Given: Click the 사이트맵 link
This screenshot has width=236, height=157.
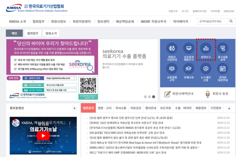Looking at the screenshot, I should [x=215, y=11].
